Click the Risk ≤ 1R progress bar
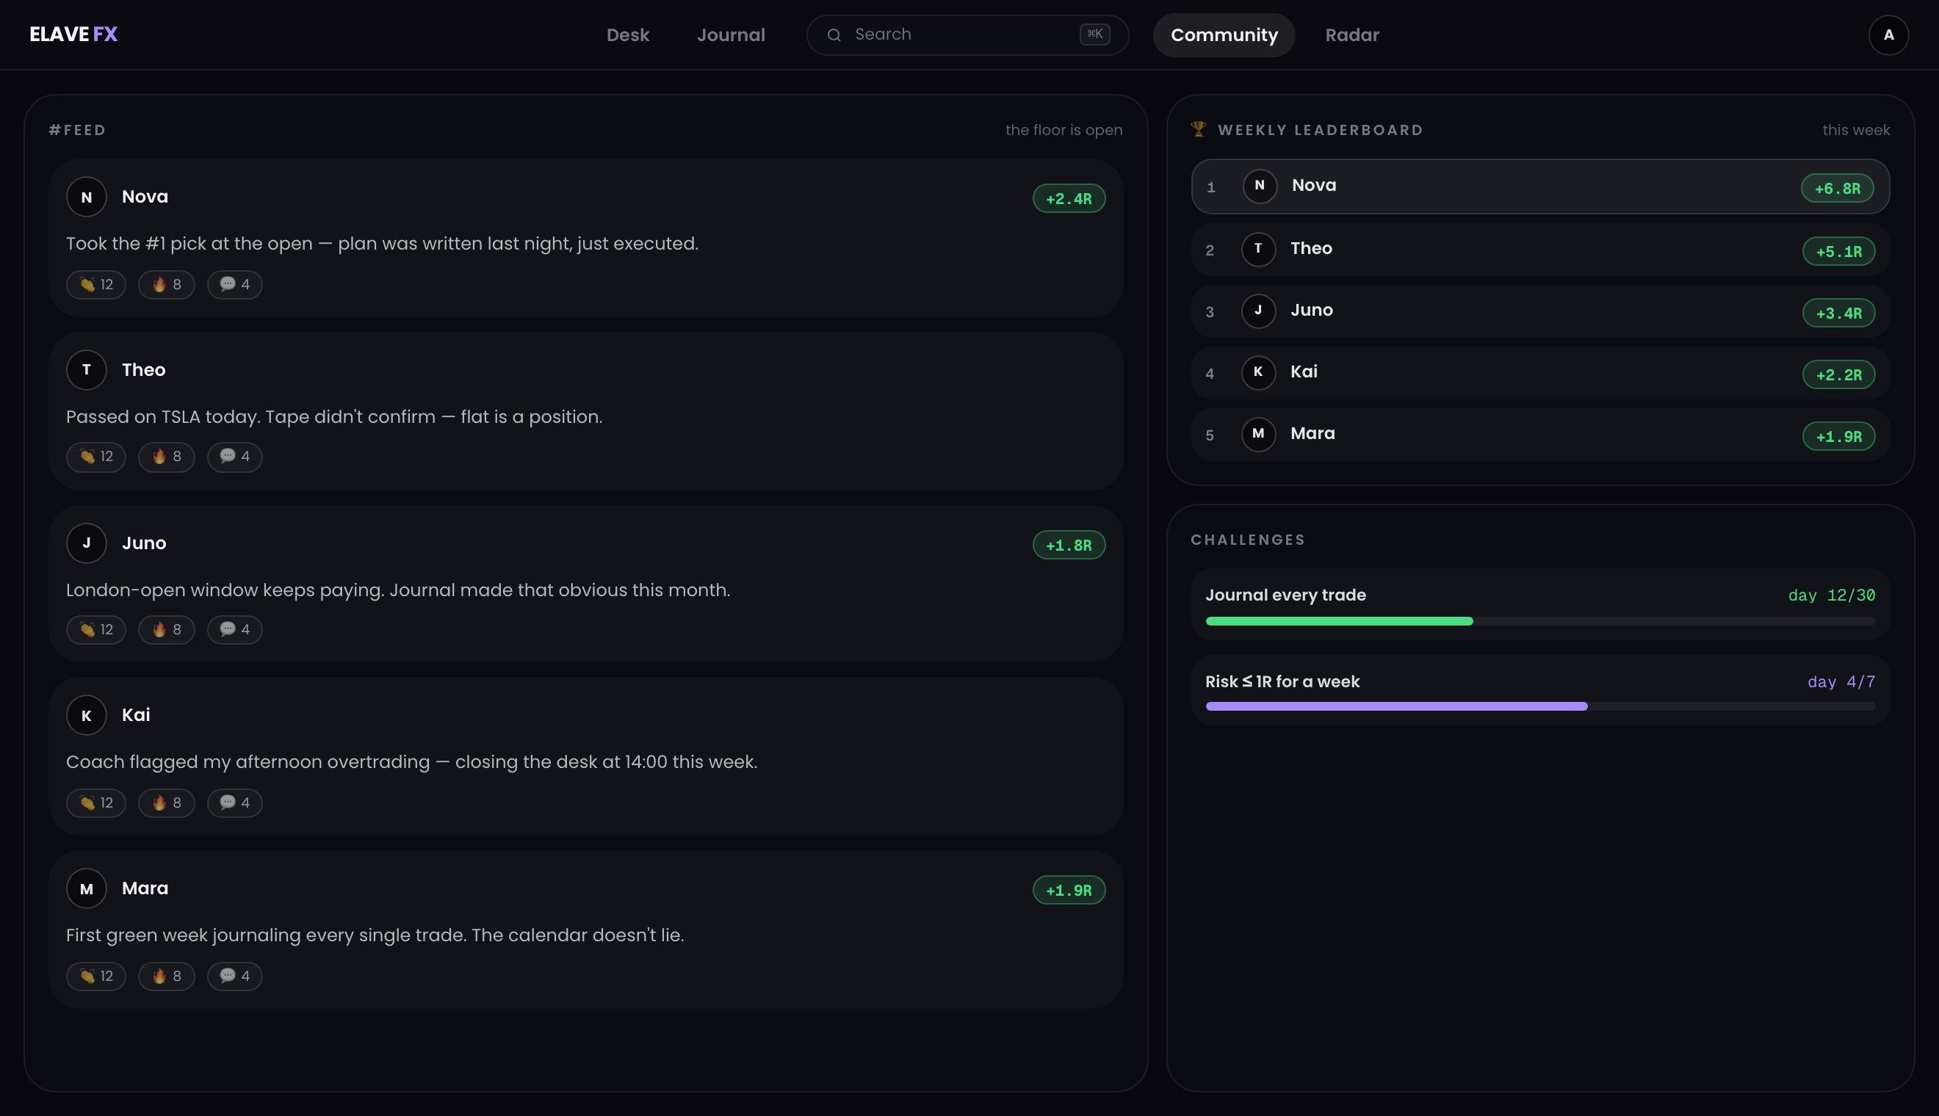1939x1116 pixels. pos(1540,707)
